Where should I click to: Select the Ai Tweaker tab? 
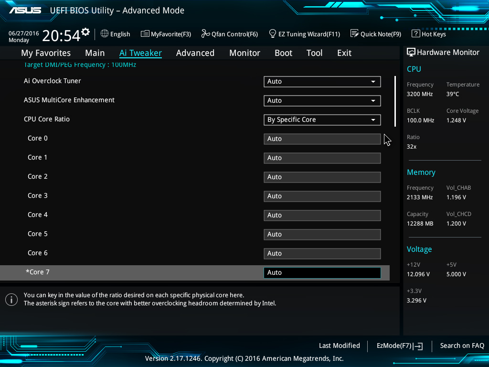[x=140, y=53]
